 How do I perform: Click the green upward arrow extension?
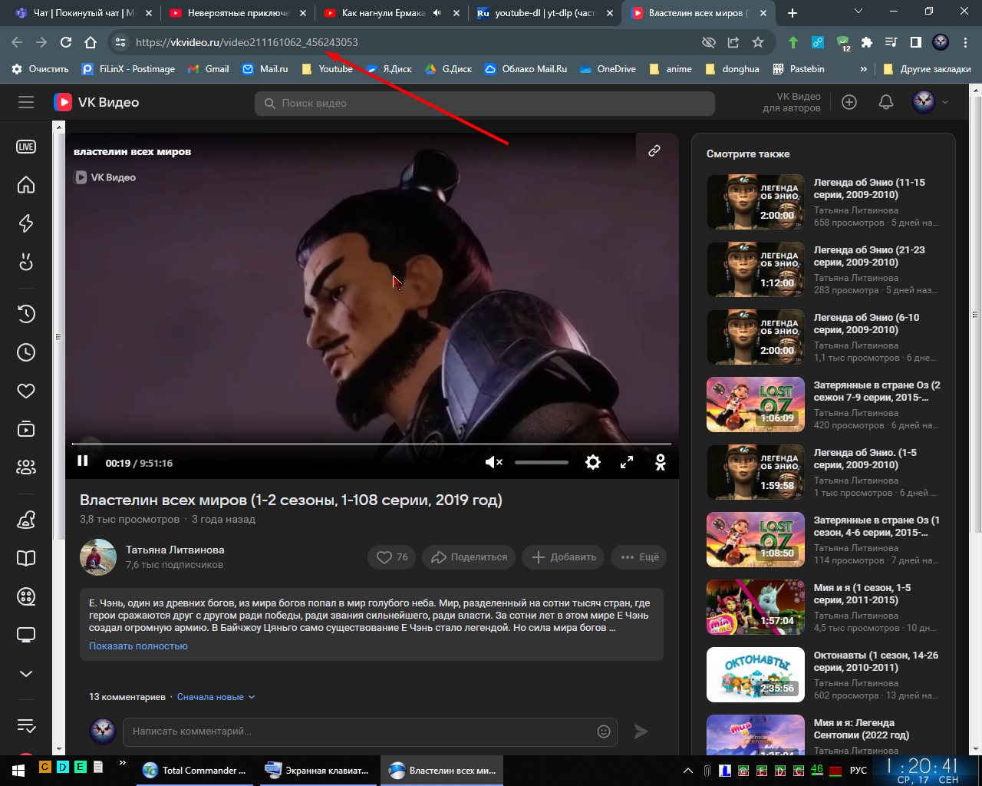pos(793,42)
